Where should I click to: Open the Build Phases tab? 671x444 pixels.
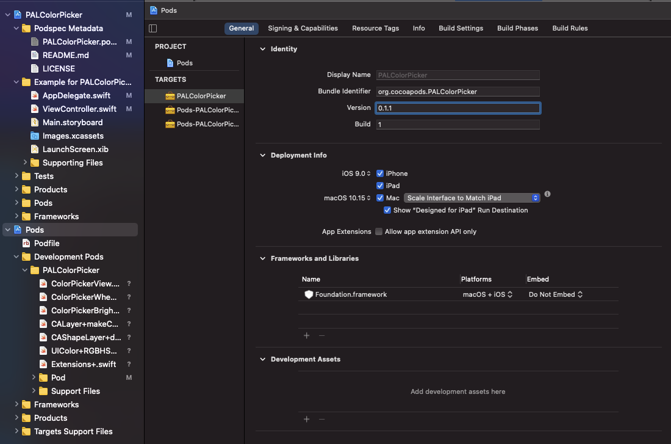pyautogui.click(x=517, y=28)
